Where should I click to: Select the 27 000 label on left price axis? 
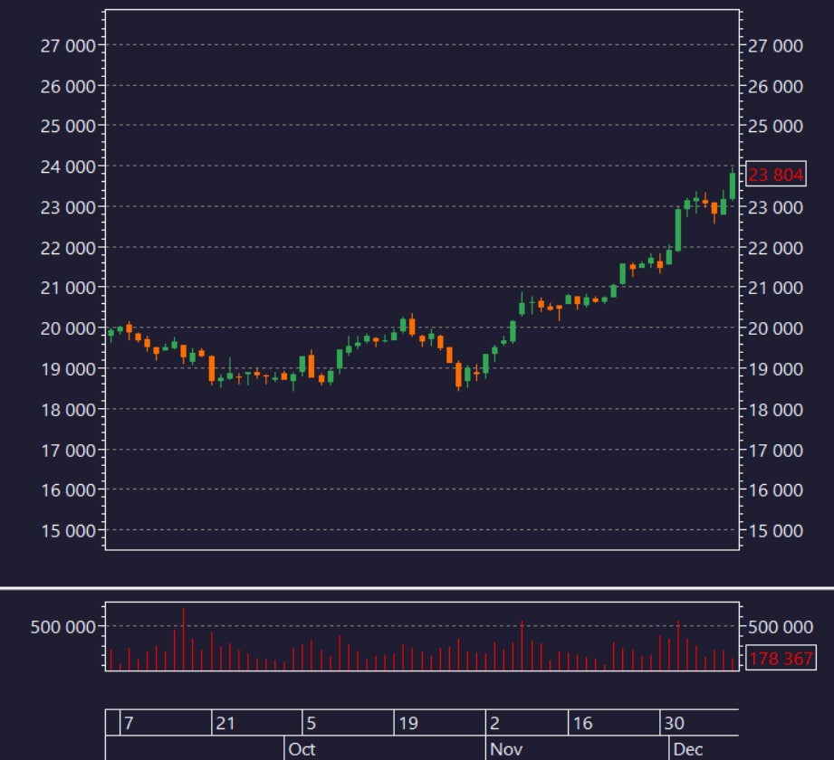[68, 46]
